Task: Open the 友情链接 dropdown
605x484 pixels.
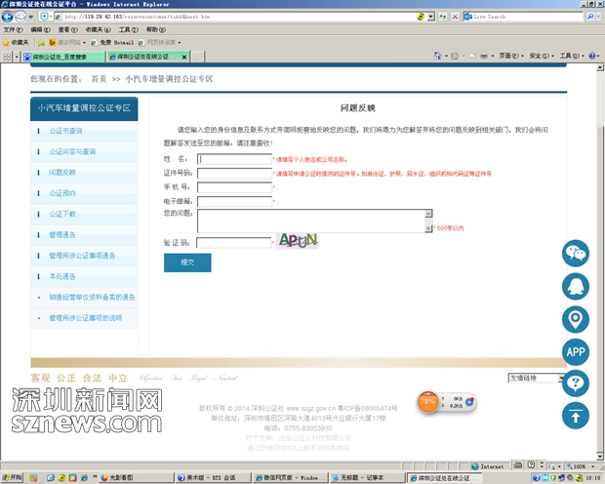Action: (x=536, y=378)
